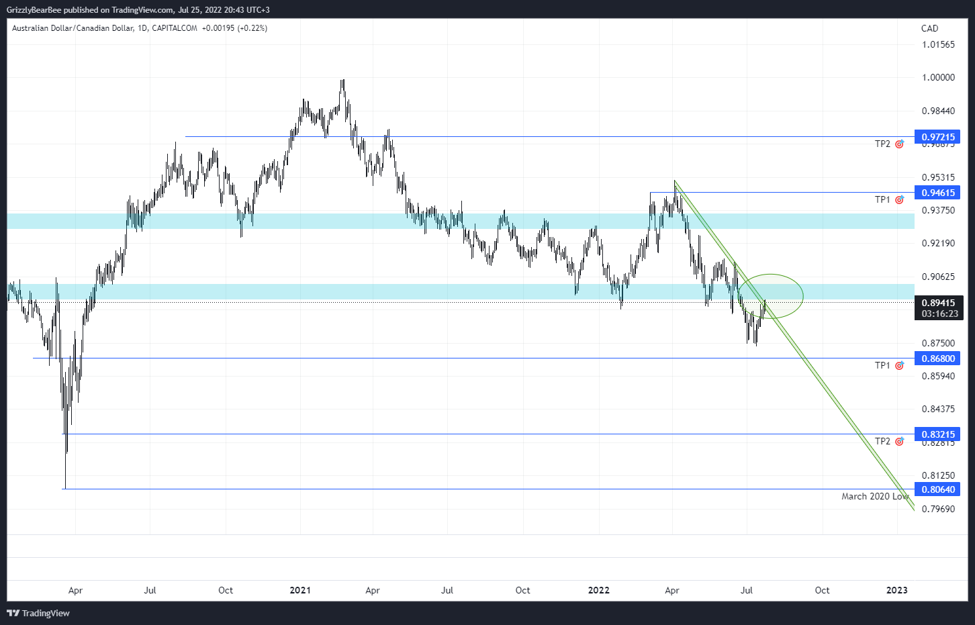Click current price tag 0.89415

[x=939, y=303]
